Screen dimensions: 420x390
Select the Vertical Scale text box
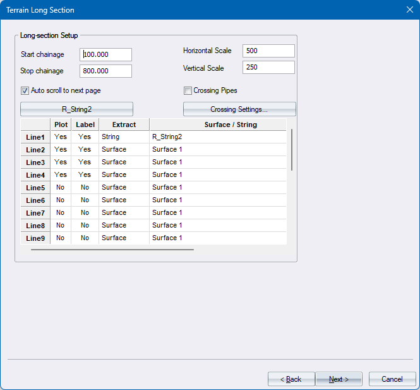(x=268, y=68)
